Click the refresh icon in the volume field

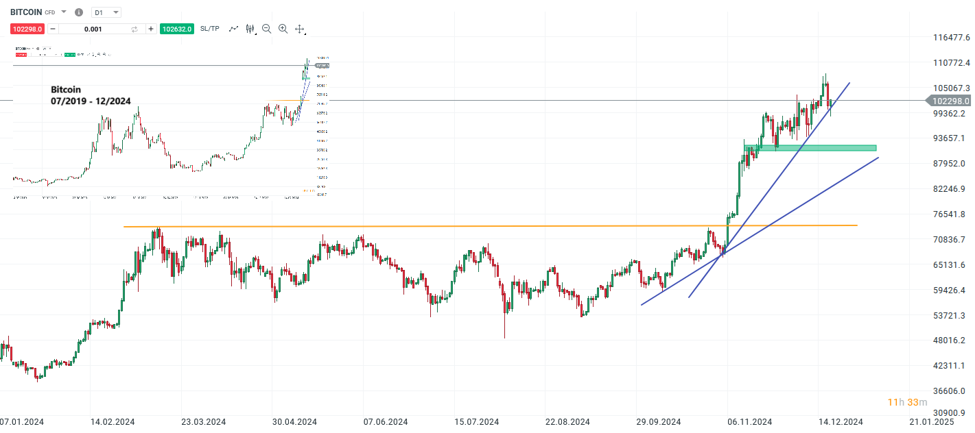pyautogui.click(x=136, y=29)
